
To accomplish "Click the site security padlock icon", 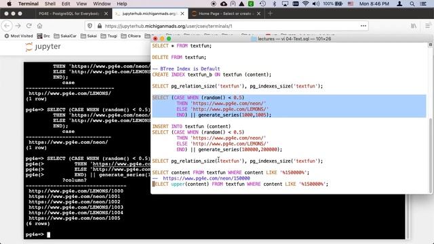I will [x=100, y=26].
